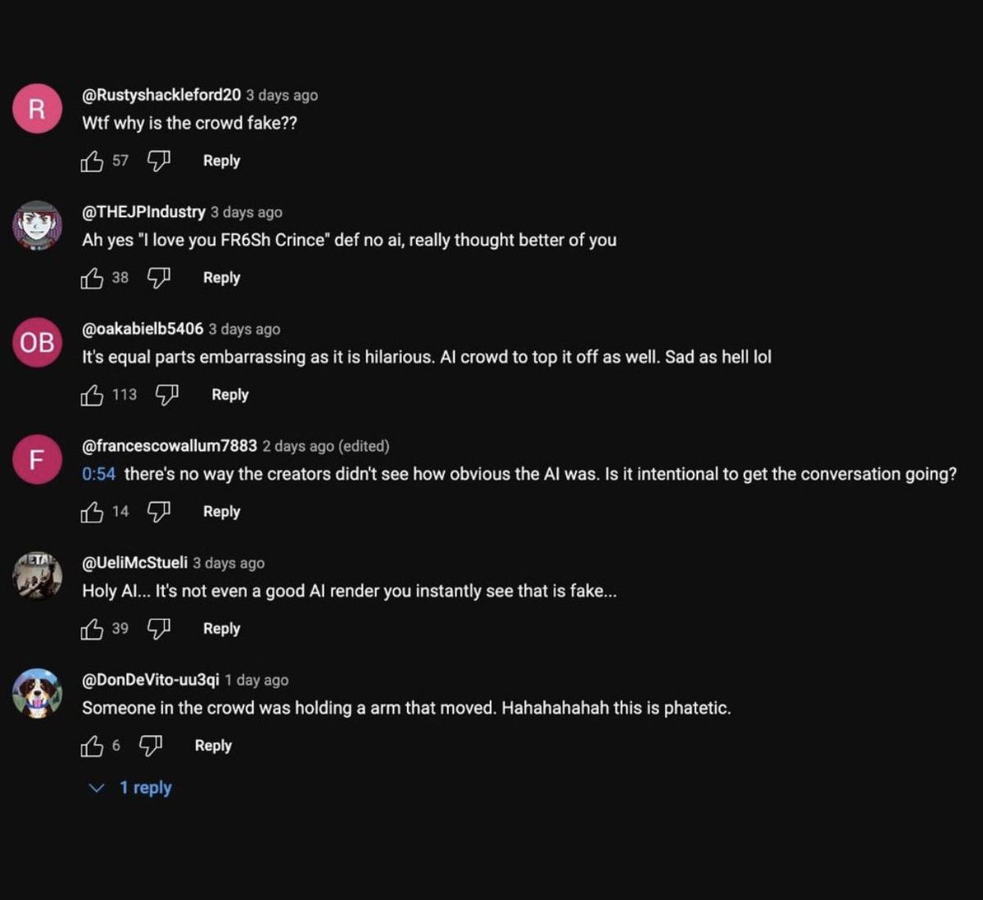Viewport: 983px width, 900px height.
Task: Click @DonDeVito-uu3qi's dog avatar
Action: [37, 694]
